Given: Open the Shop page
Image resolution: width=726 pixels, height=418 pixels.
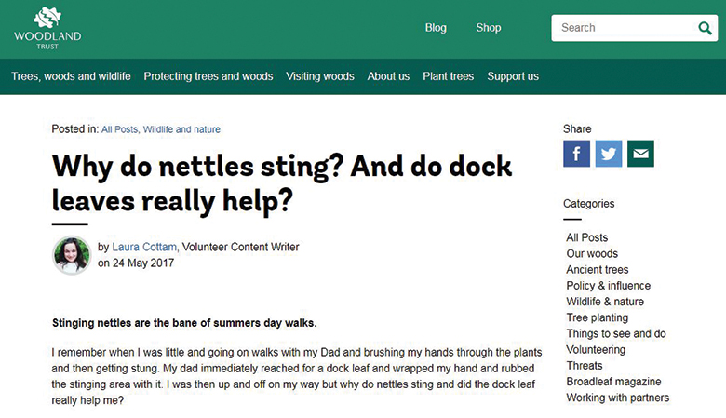Looking at the screenshot, I should coord(489,28).
